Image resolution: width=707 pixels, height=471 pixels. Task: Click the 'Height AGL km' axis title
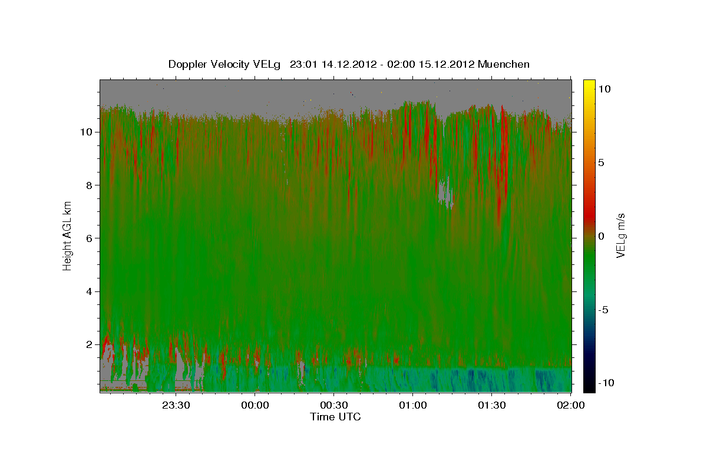point(68,235)
